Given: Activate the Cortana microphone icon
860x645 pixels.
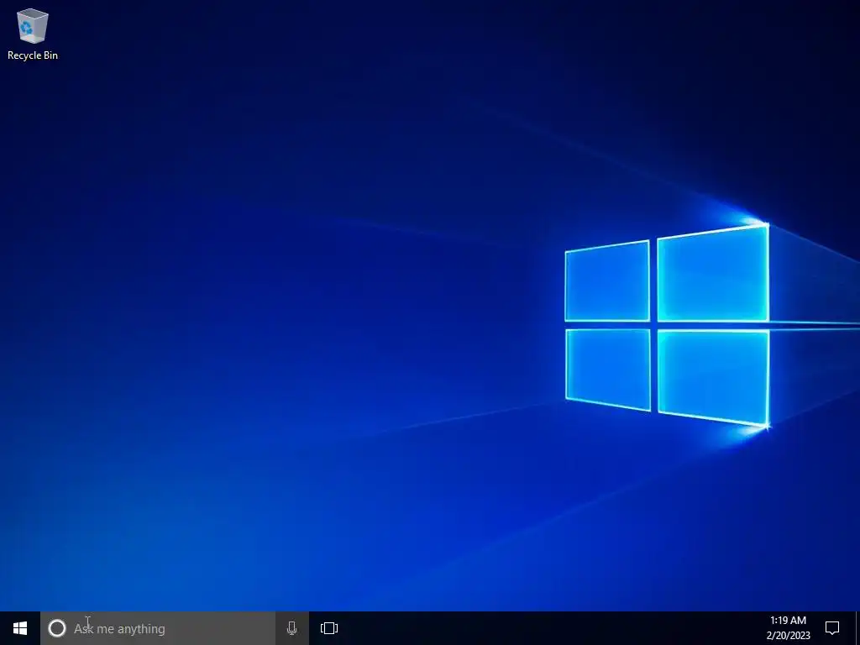Looking at the screenshot, I should tap(291, 628).
